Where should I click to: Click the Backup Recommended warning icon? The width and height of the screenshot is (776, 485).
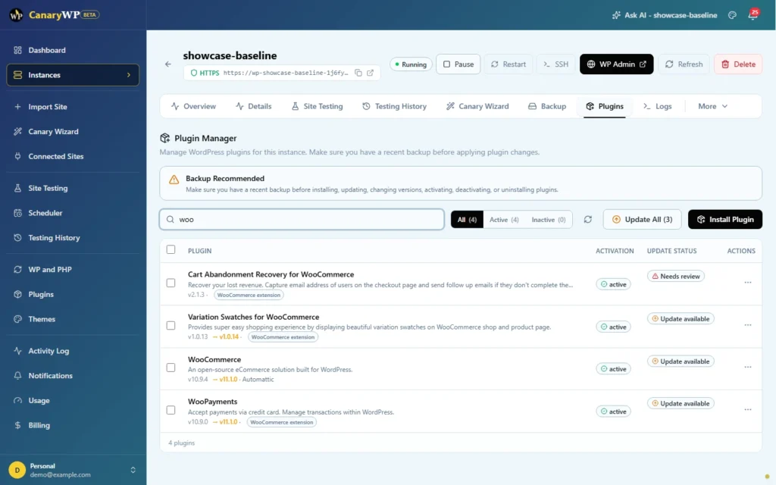[174, 180]
